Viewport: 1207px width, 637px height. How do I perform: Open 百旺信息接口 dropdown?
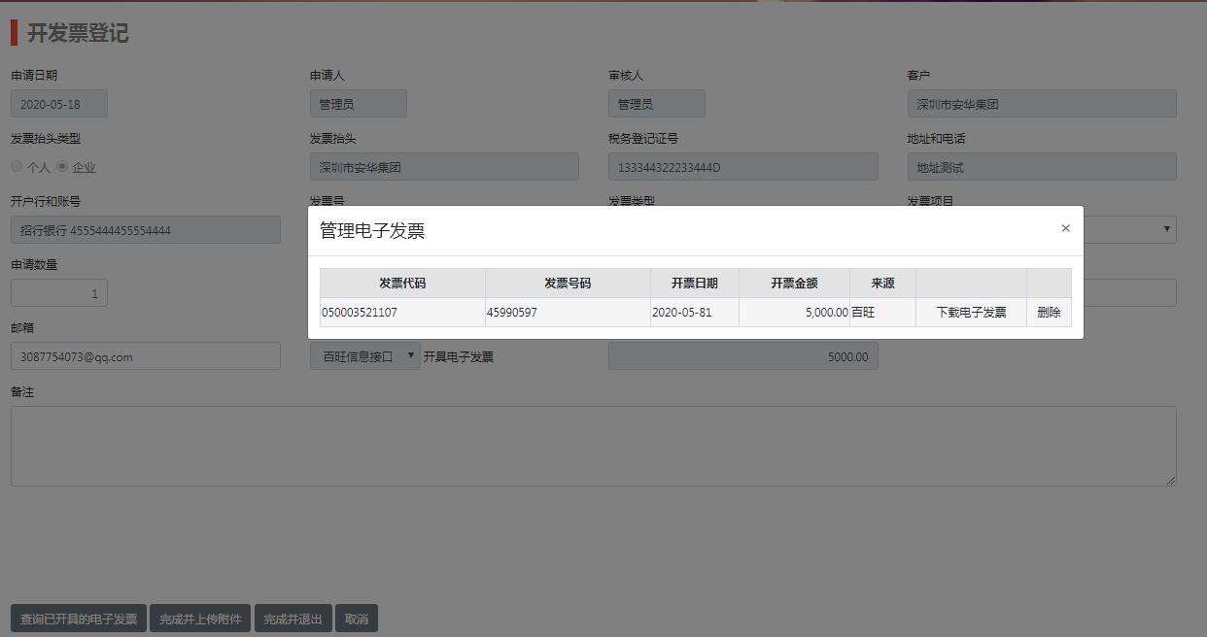coord(365,356)
